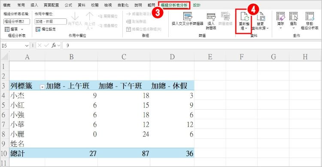Click the 小華 row label

point(18,124)
